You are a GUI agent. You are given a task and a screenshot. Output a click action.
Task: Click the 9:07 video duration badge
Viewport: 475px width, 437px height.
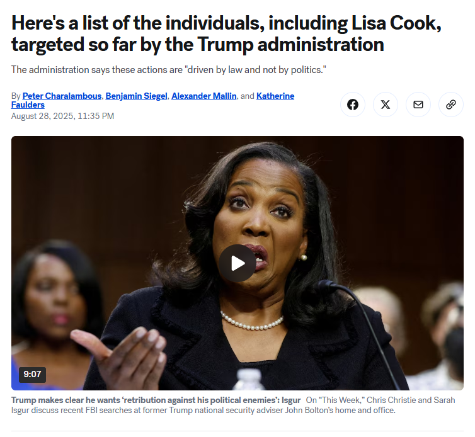point(32,374)
